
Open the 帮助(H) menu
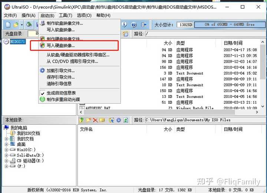103,16
